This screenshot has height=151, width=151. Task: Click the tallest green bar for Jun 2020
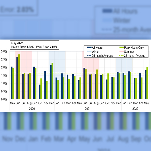pos(19,77)
